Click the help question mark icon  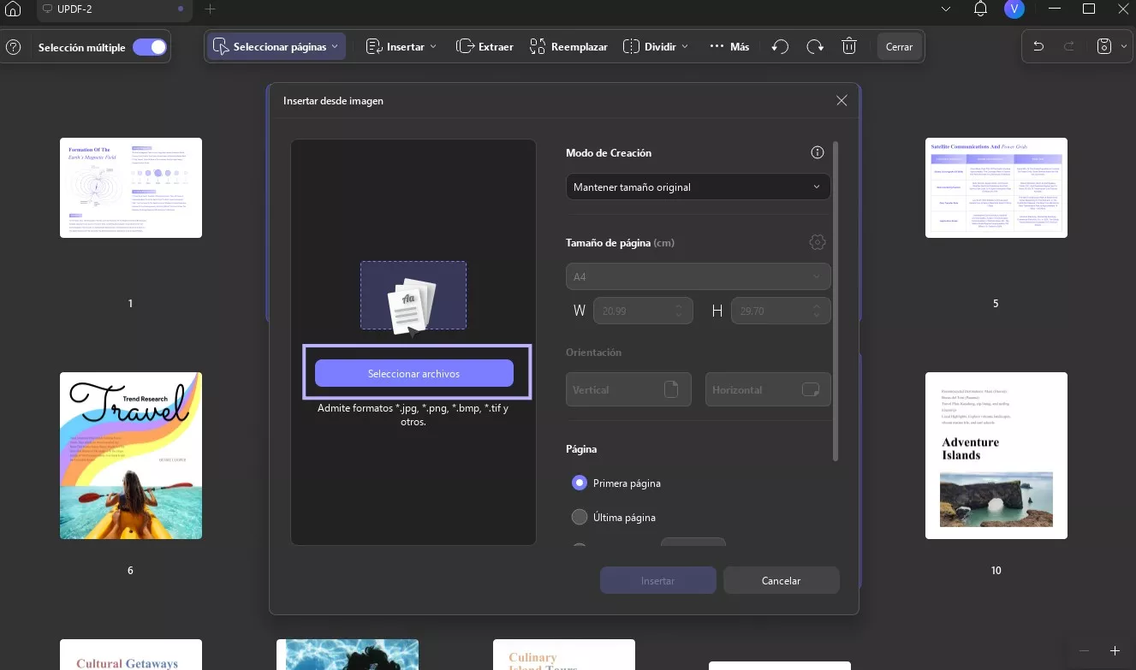pos(14,48)
